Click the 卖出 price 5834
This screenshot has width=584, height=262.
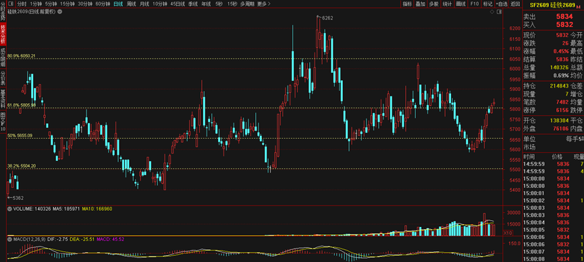[x=564, y=17]
